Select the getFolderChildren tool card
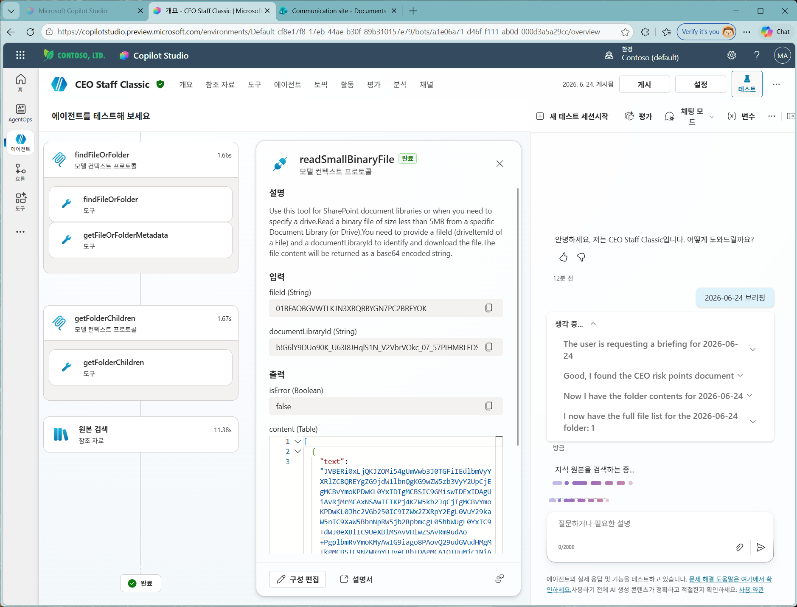The image size is (797, 607). pyautogui.click(x=140, y=367)
